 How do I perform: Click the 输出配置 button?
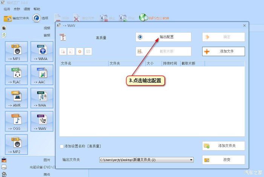163,37
